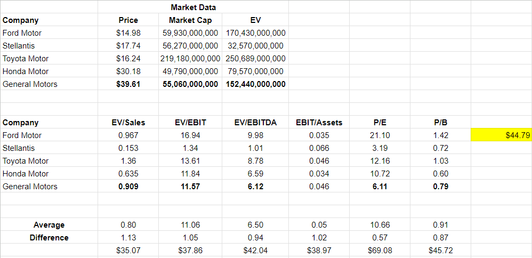Select Honda P/B value 0.60
Image resolution: width=532 pixels, height=258 pixels.
440,174
